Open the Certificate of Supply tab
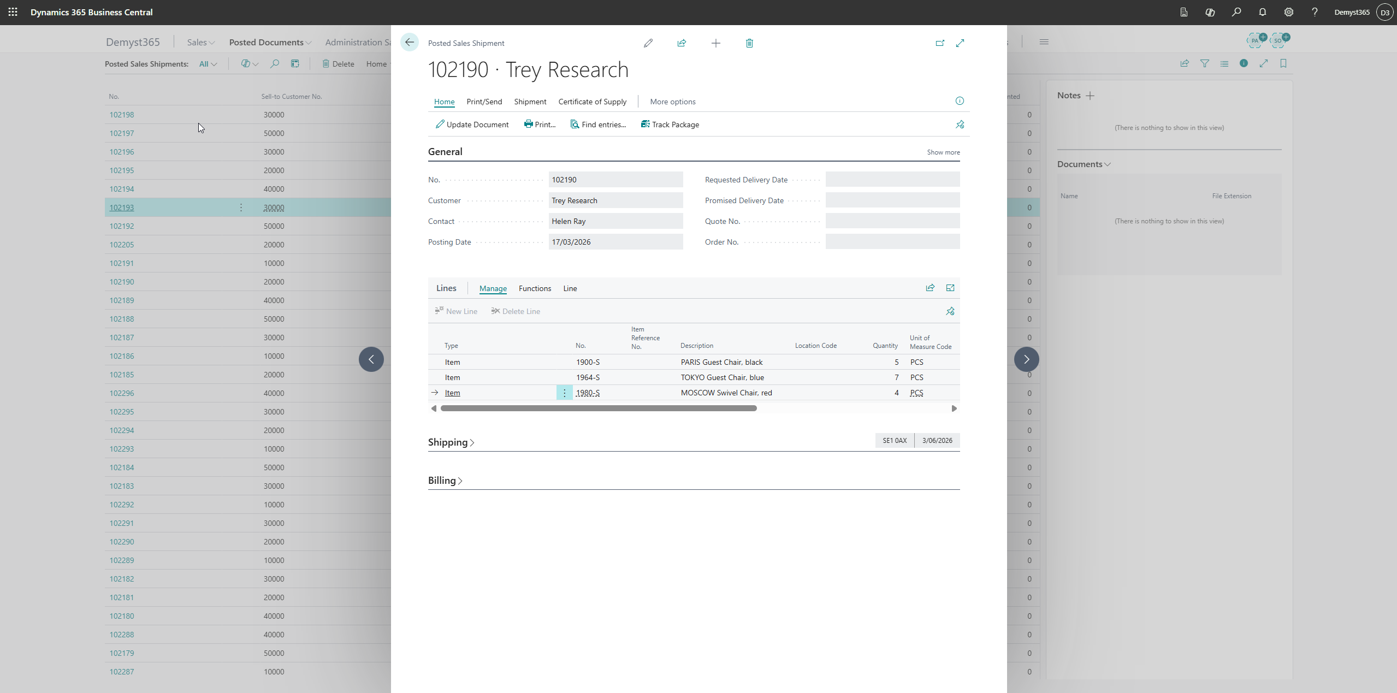 point(592,102)
